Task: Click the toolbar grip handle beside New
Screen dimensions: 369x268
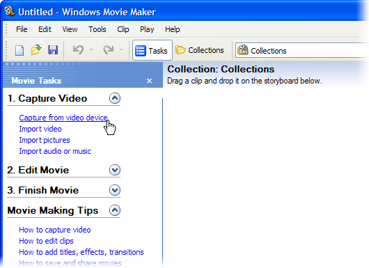Action: [x=7, y=50]
